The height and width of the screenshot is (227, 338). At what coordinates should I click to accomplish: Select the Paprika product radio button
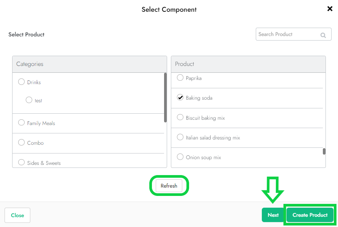pyautogui.click(x=180, y=78)
